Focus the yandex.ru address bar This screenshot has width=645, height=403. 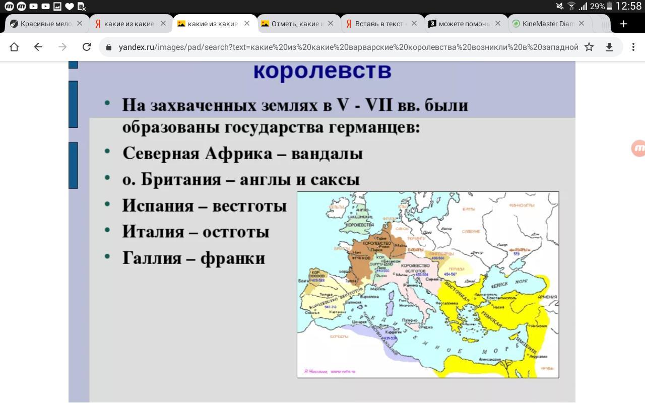tap(349, 47)
